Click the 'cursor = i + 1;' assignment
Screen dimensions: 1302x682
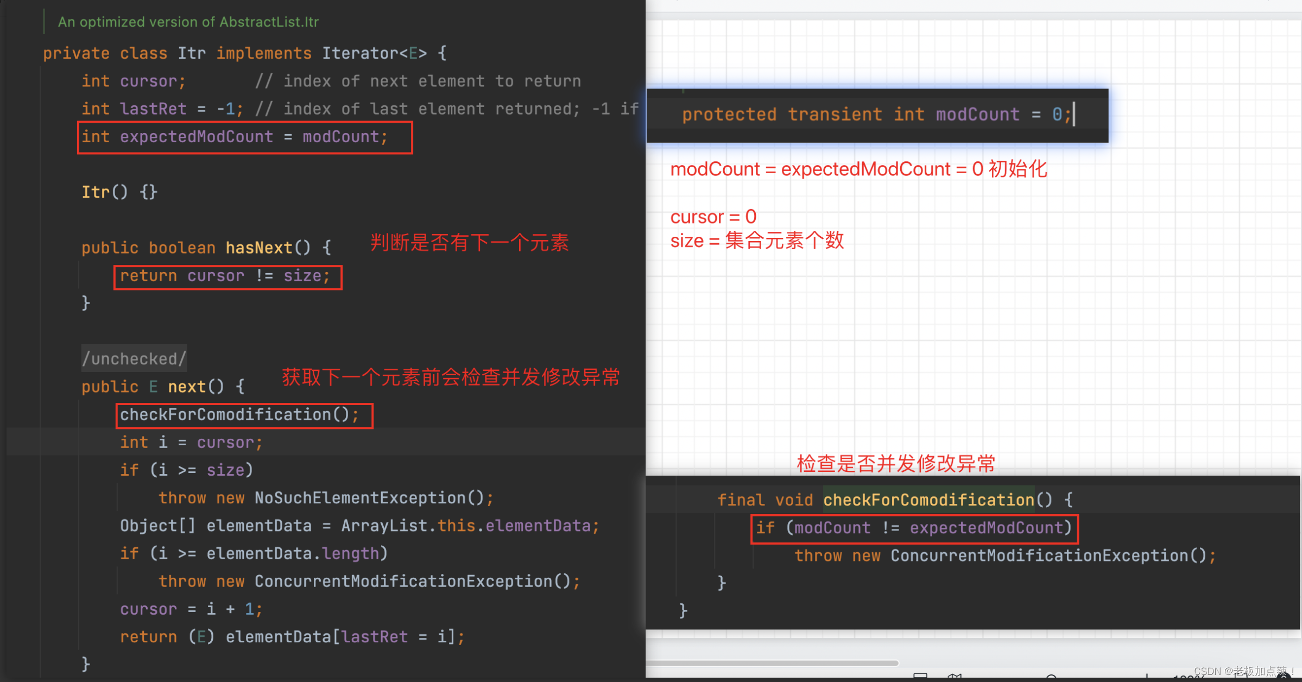192,609
